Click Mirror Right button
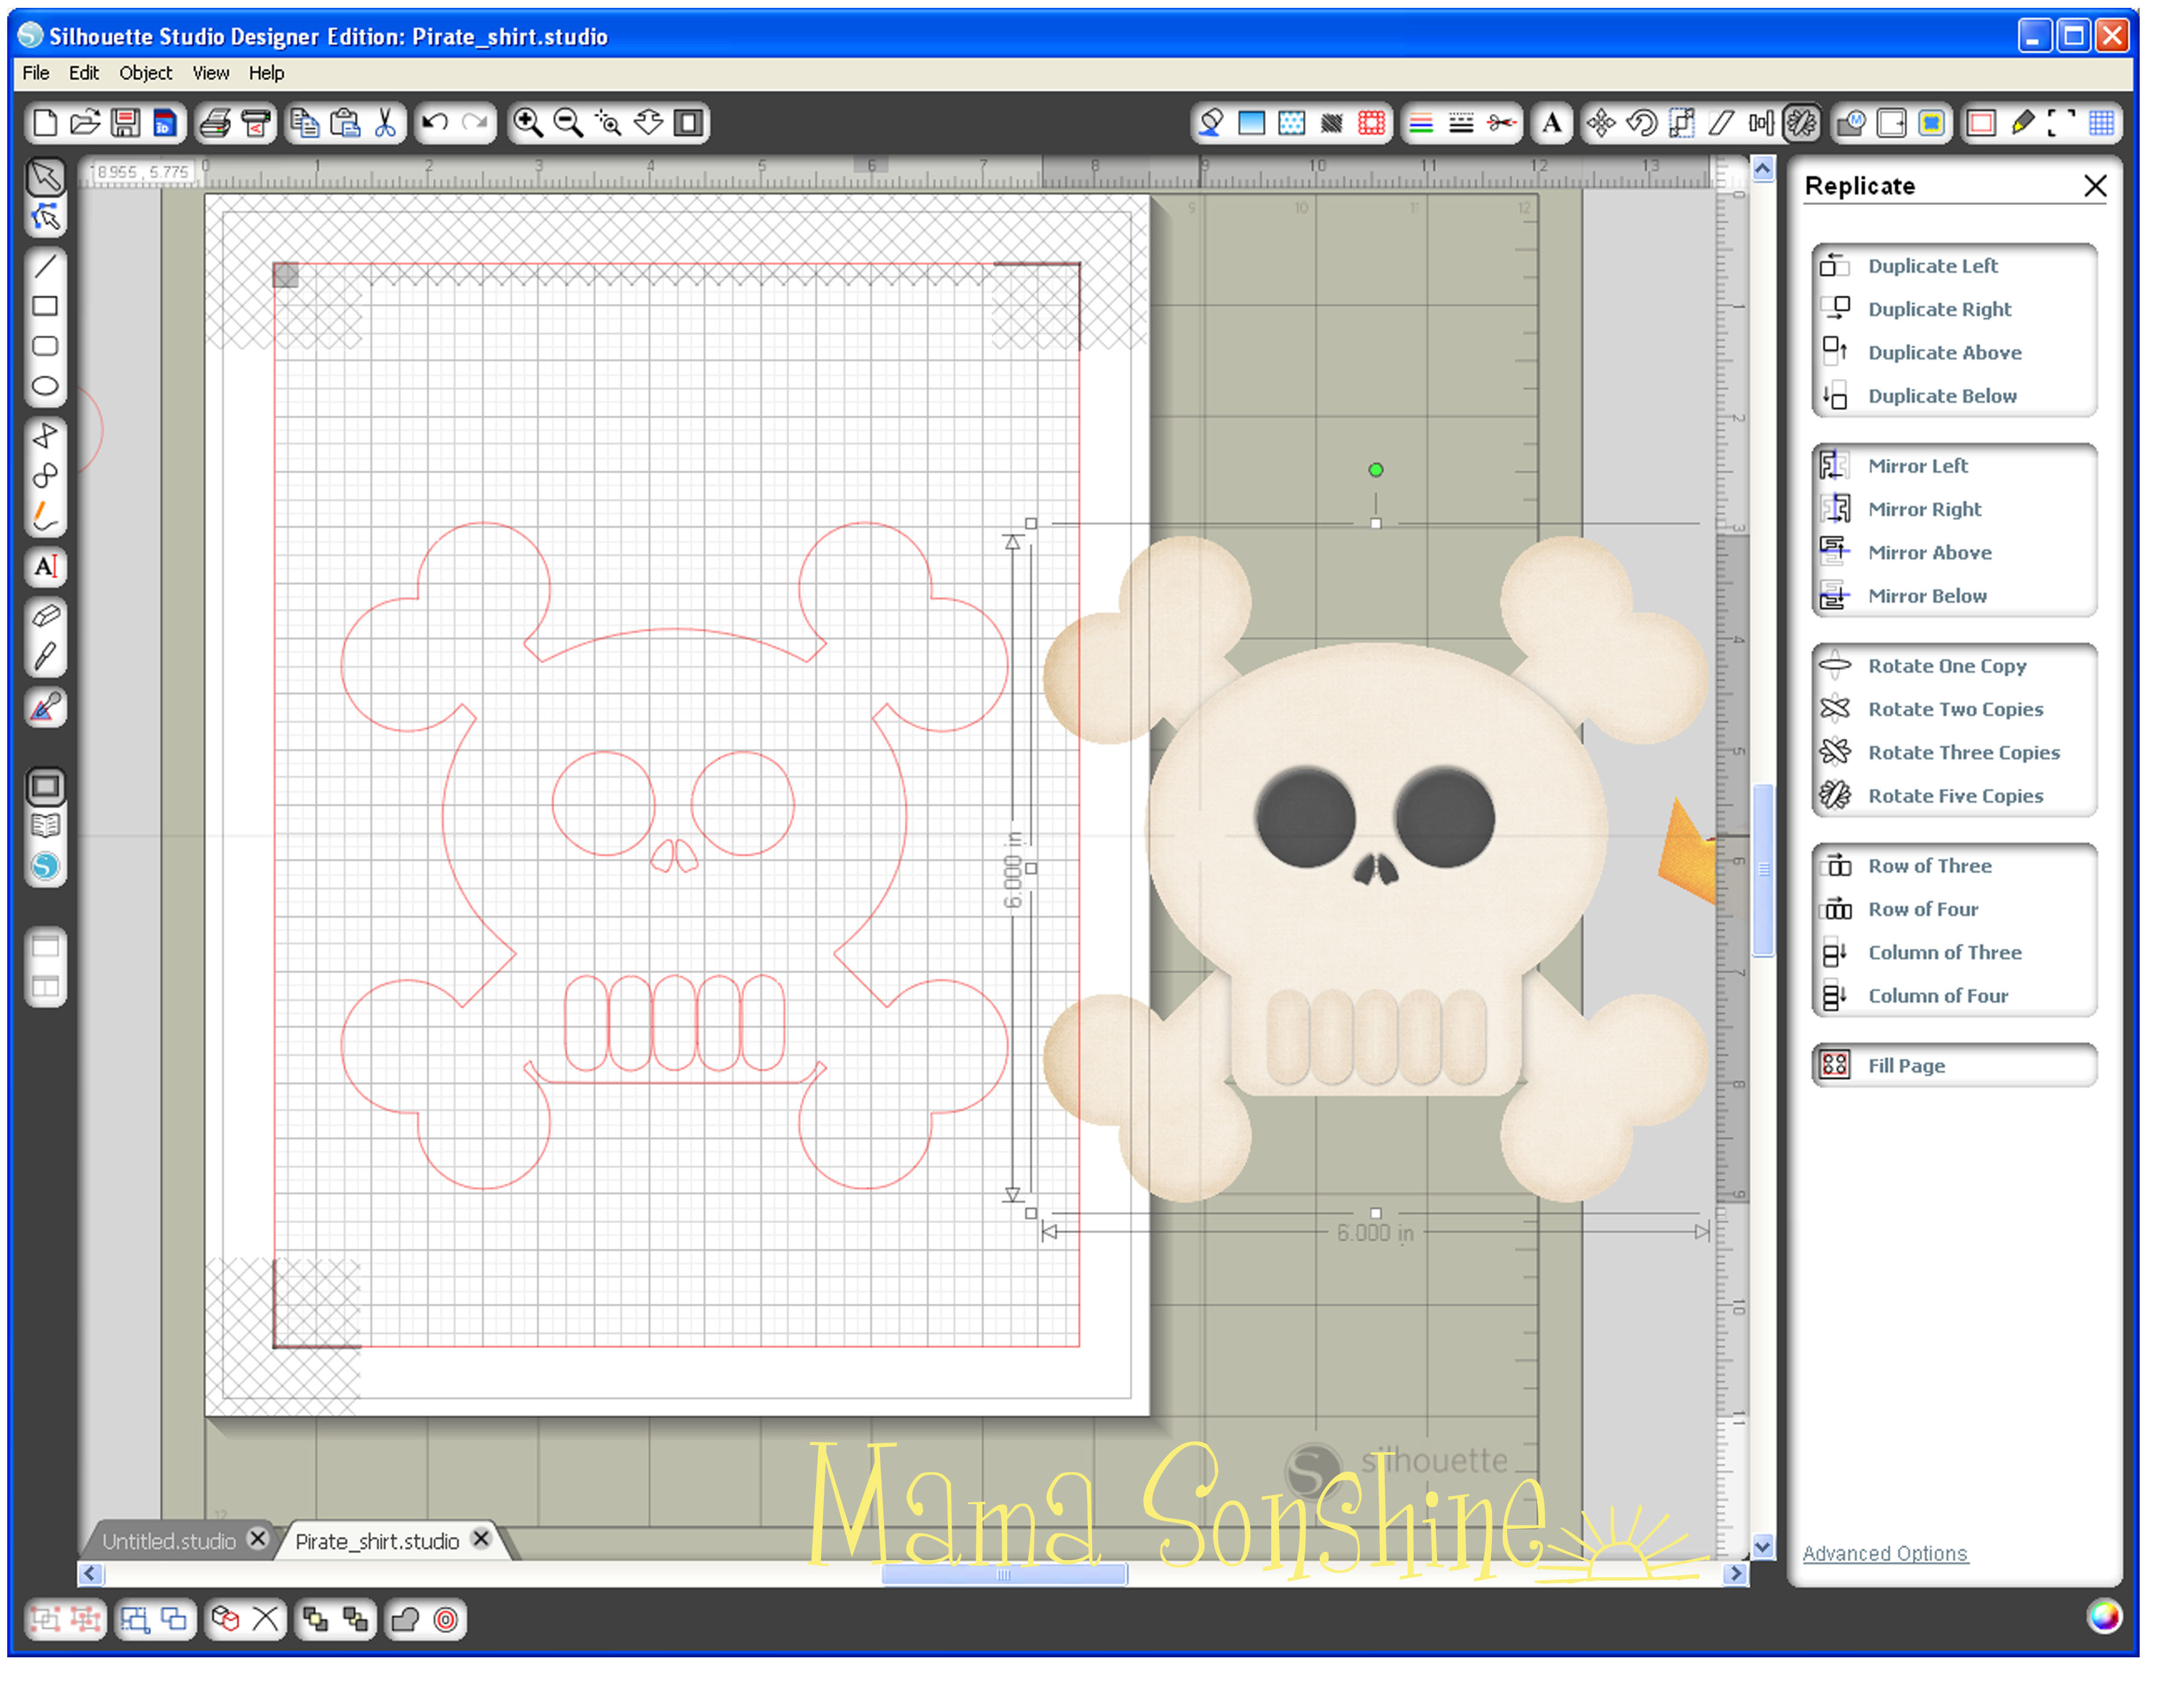Viewport: 2171px width, 1708px height. (x=1923, y=509)
